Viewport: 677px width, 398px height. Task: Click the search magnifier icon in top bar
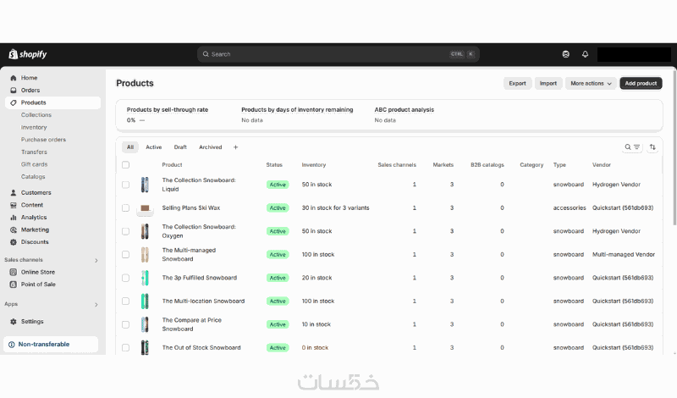(206, 54)
